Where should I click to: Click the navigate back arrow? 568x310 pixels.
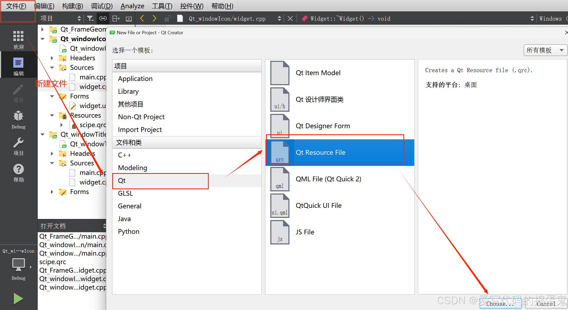[142, 18]
